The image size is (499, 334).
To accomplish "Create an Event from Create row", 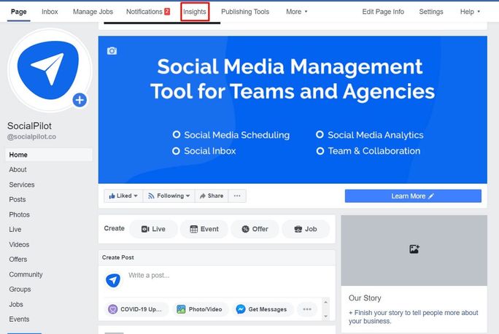I will [204, 229].
